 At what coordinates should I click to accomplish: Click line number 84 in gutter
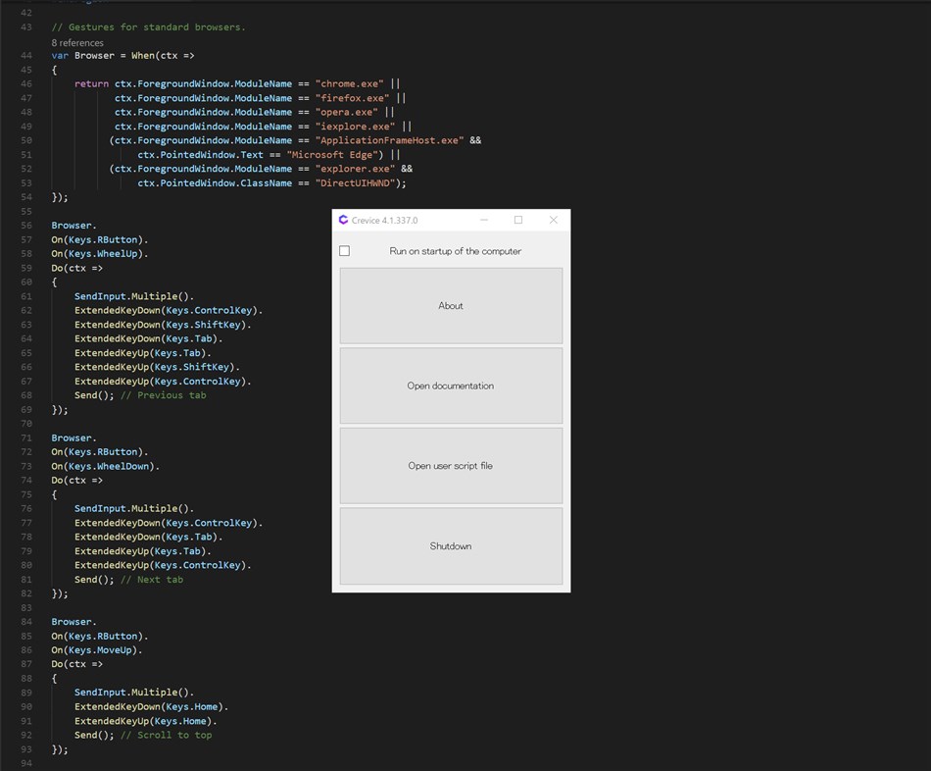click(26, 622)
